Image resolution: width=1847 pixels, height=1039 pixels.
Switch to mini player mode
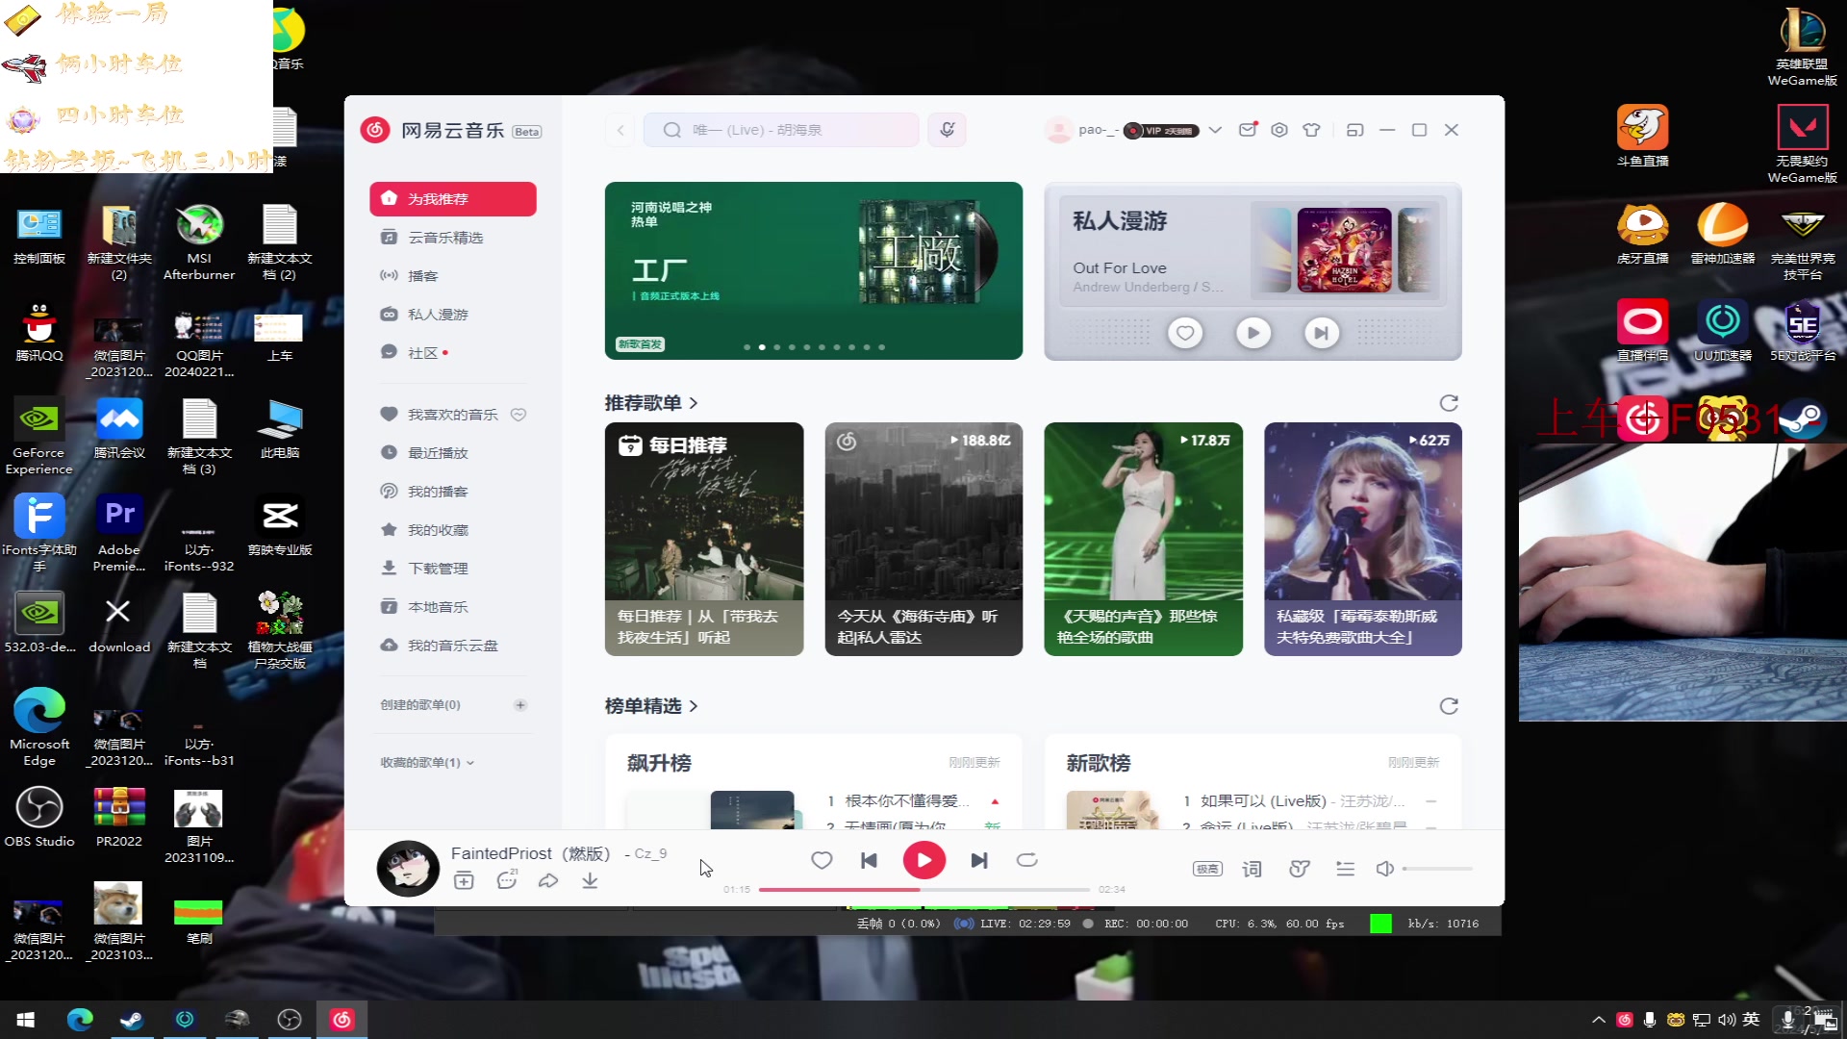(x=1355, y=130)
